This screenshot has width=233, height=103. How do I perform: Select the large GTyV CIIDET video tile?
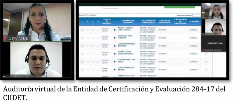coord(37,22)
